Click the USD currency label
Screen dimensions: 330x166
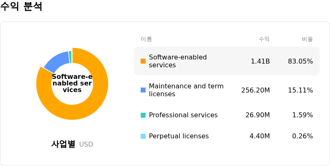coord(86,144)
